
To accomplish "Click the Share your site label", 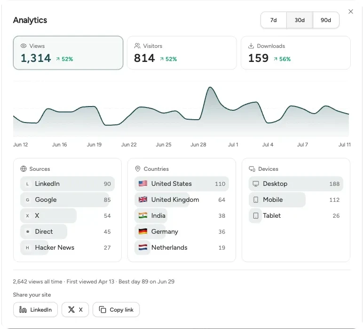I will coord(32,295).
